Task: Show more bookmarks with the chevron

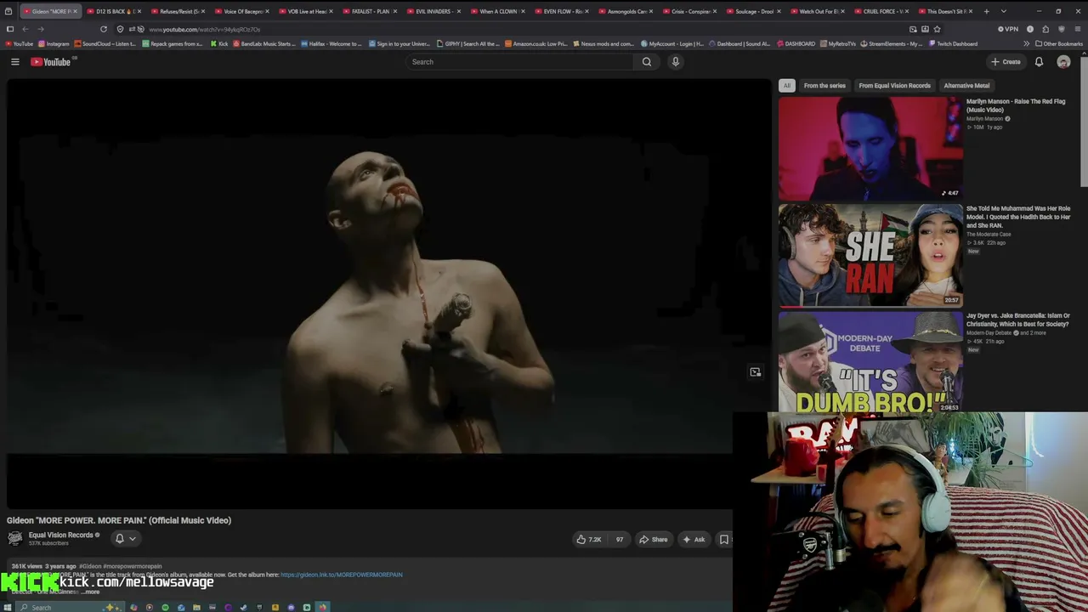Action: click(x=1026, y=43)
